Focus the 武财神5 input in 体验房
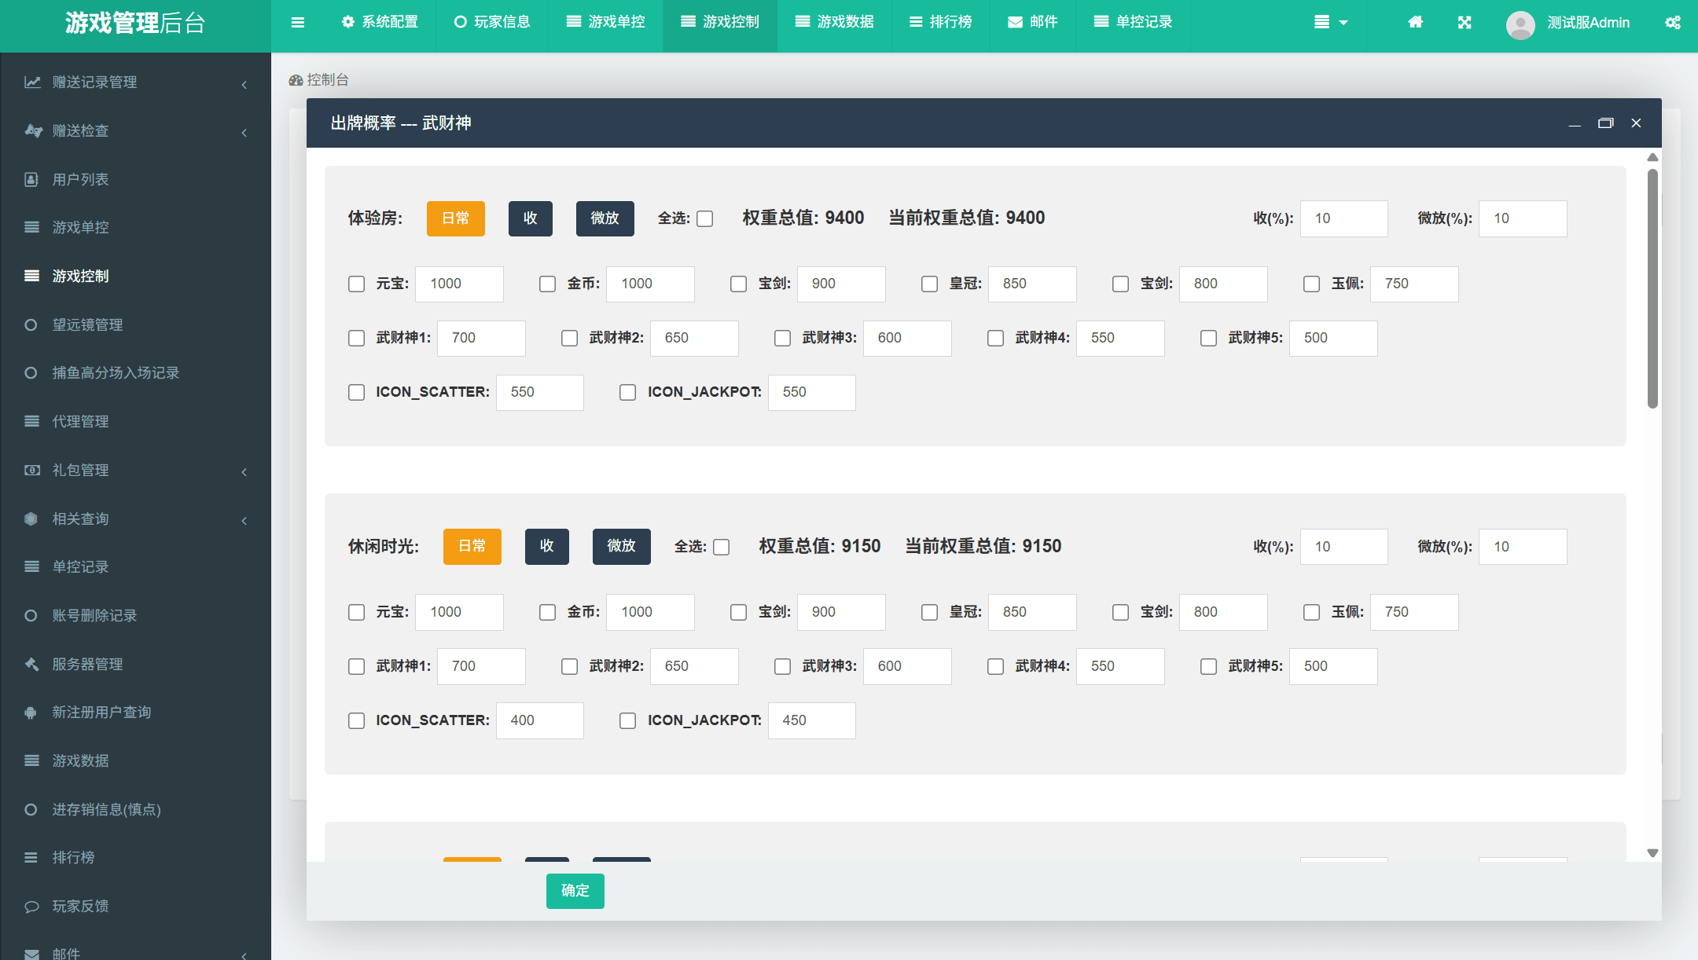1698x960 pixels. [1333, 339]
